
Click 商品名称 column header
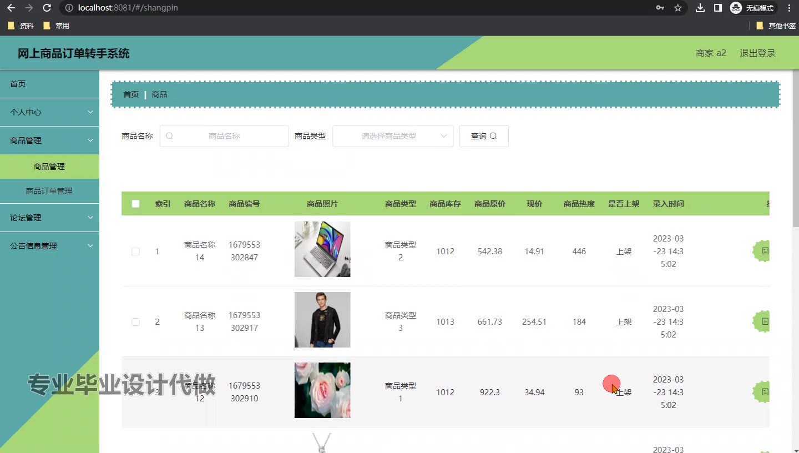click(x=200, y=204)
